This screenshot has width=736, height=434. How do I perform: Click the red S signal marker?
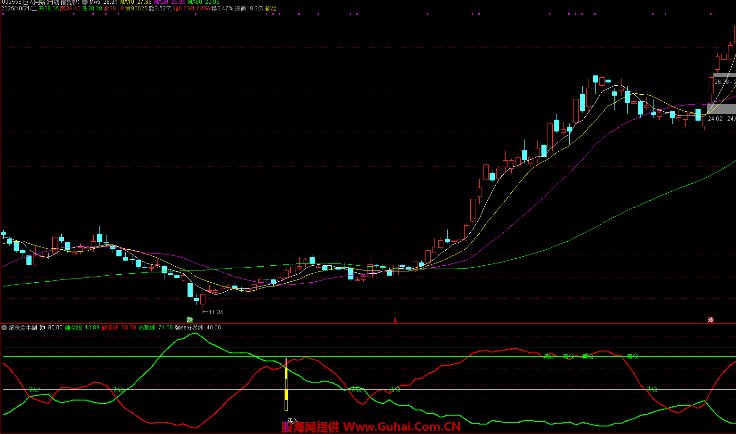(395, 320)
